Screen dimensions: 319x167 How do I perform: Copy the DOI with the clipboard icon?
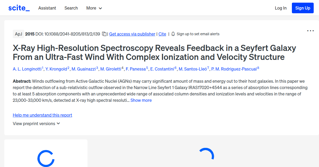point(104,34)
